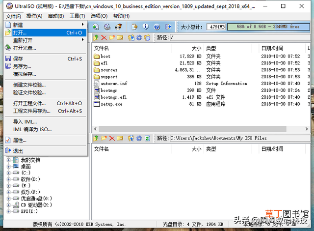Expand the 优启通u盘(G:) drive node
Screen dimensions: 314x231
click(x=8, y=199)
